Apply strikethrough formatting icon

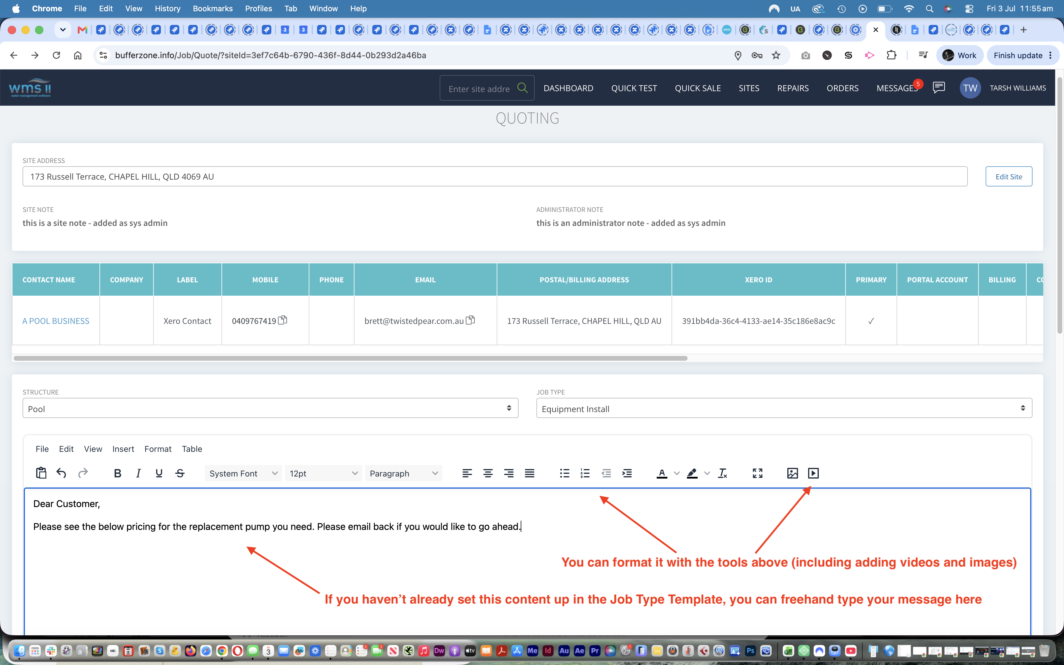[180, 473]
